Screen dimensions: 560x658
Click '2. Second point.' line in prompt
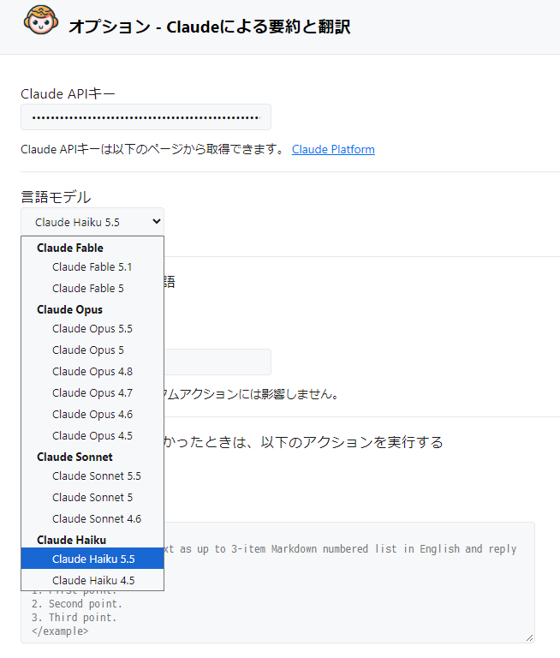77,604
